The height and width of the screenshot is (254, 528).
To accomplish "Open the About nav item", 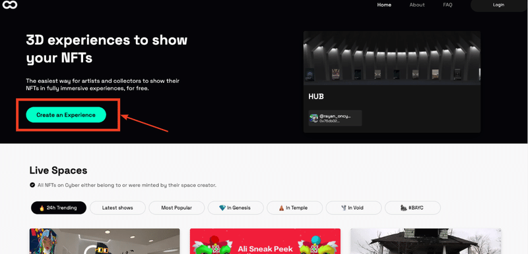I will pos(417,5).
